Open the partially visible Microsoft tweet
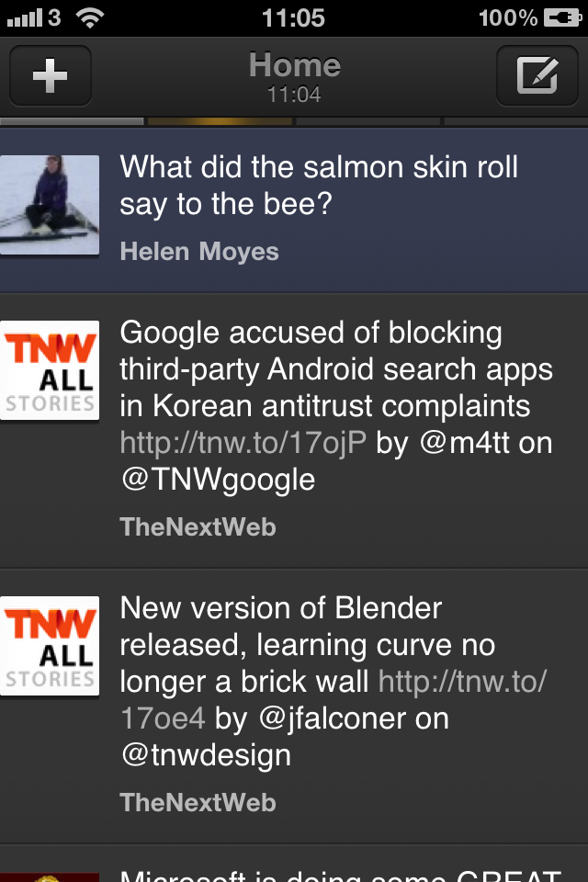This screenshot has width=588, height=882. tap(340, 871)
